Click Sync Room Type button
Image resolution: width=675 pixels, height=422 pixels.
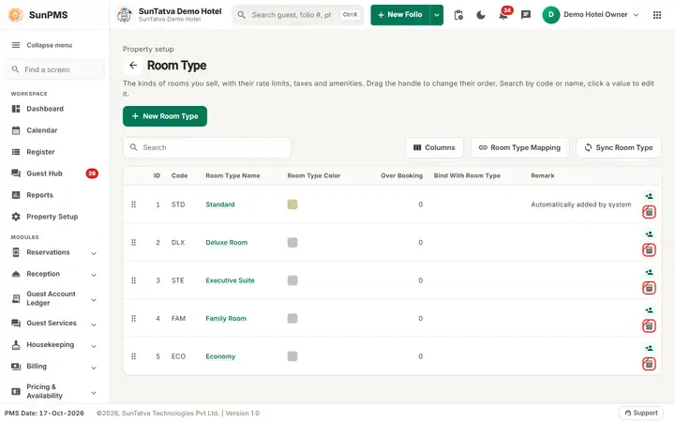[x=619, y=148]
